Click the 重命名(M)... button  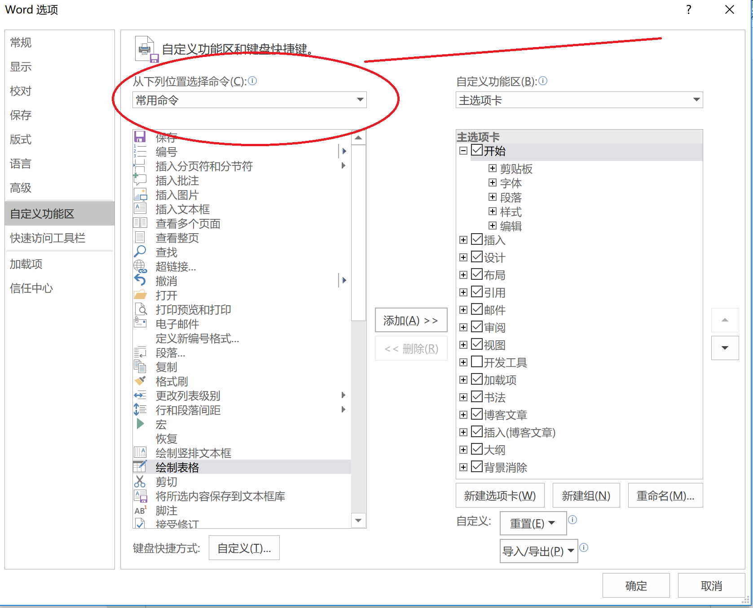665,495
